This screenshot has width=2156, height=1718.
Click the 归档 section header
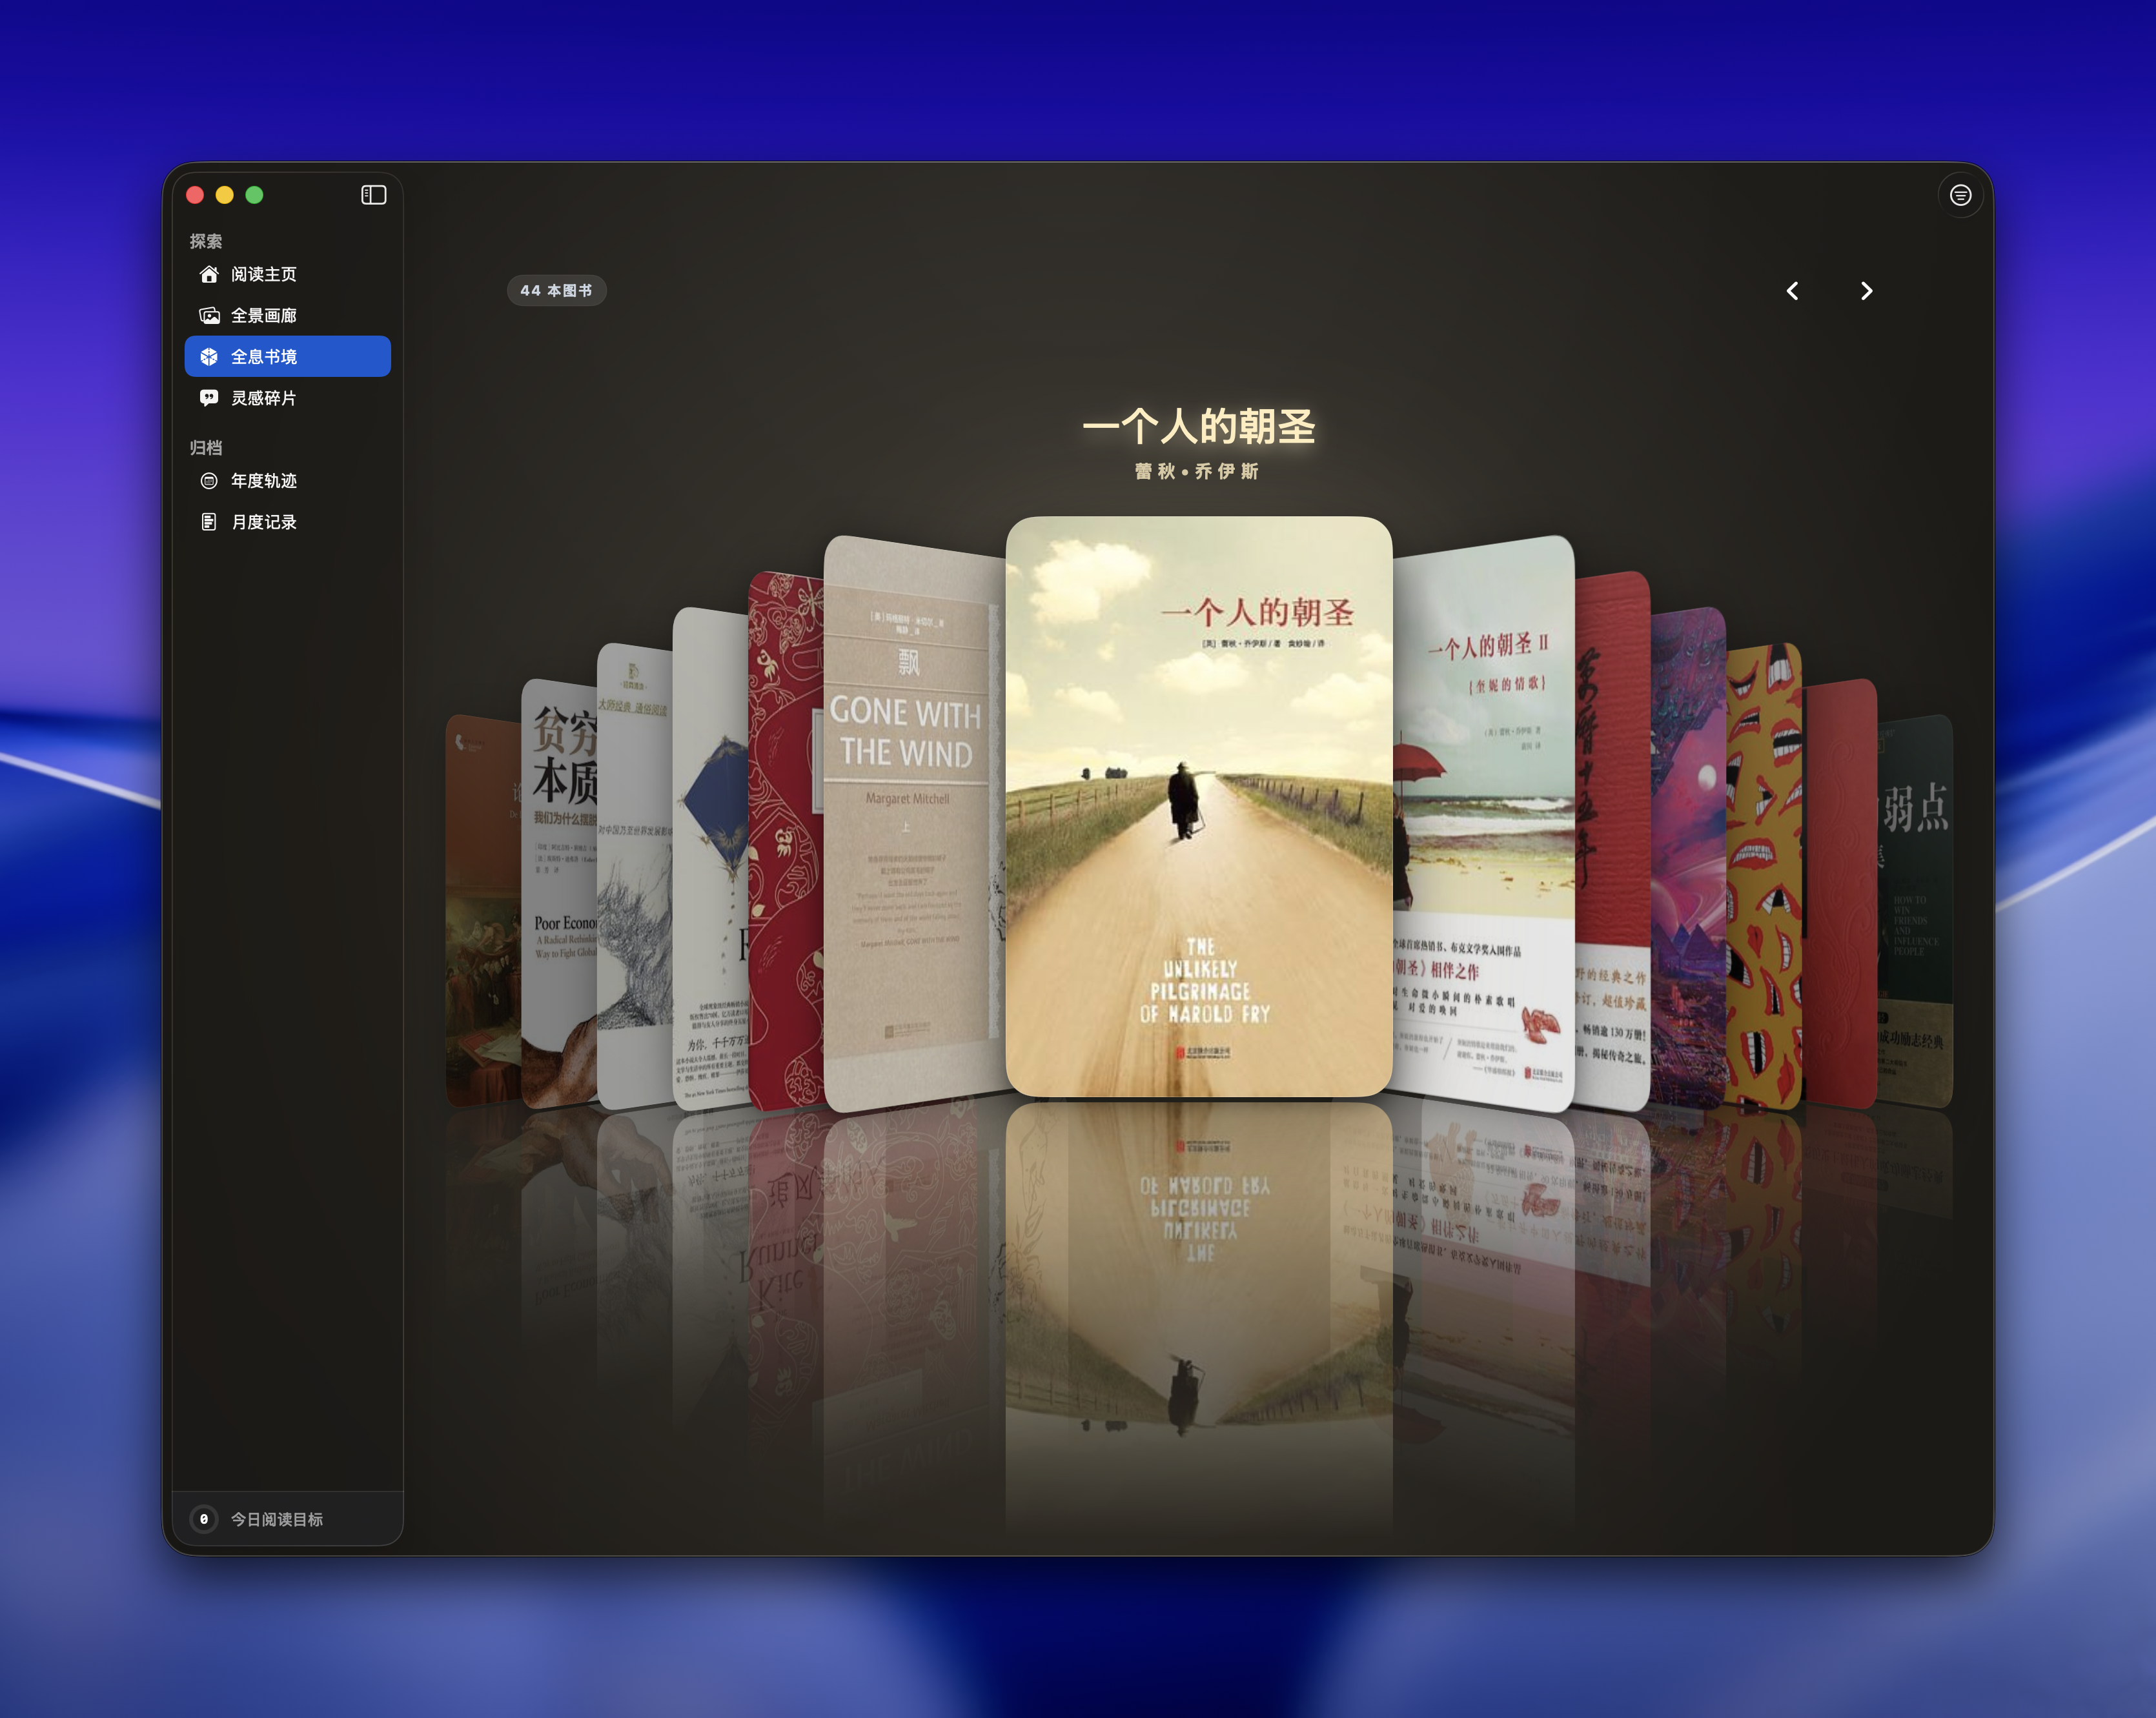point(206,448)
